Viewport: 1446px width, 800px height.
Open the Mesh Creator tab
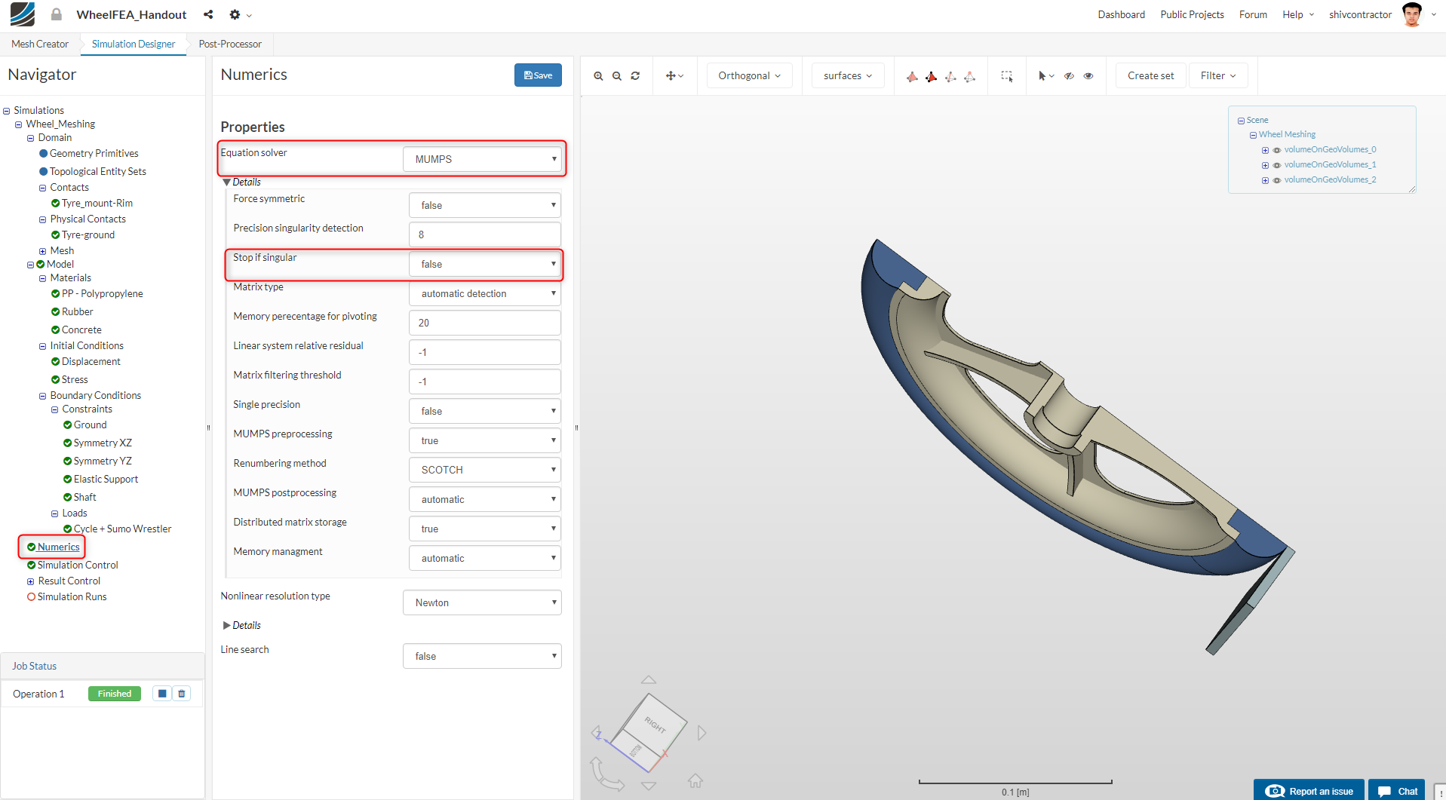[40, 44]
